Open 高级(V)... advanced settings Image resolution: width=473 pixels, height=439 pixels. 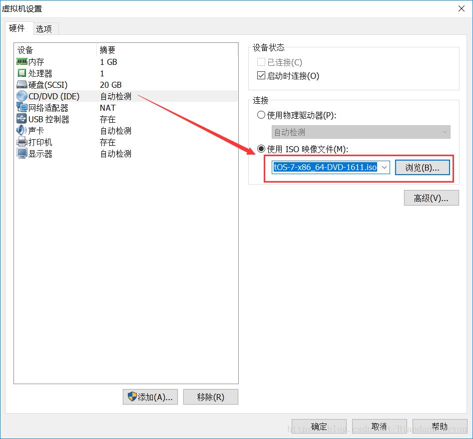(x=431, y=198)
